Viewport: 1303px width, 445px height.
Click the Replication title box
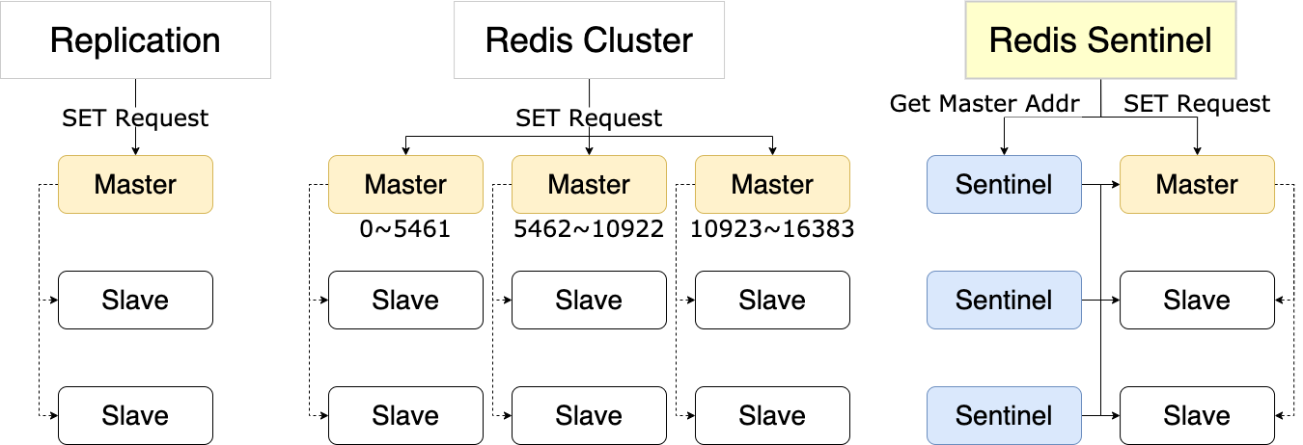(135, 40)
